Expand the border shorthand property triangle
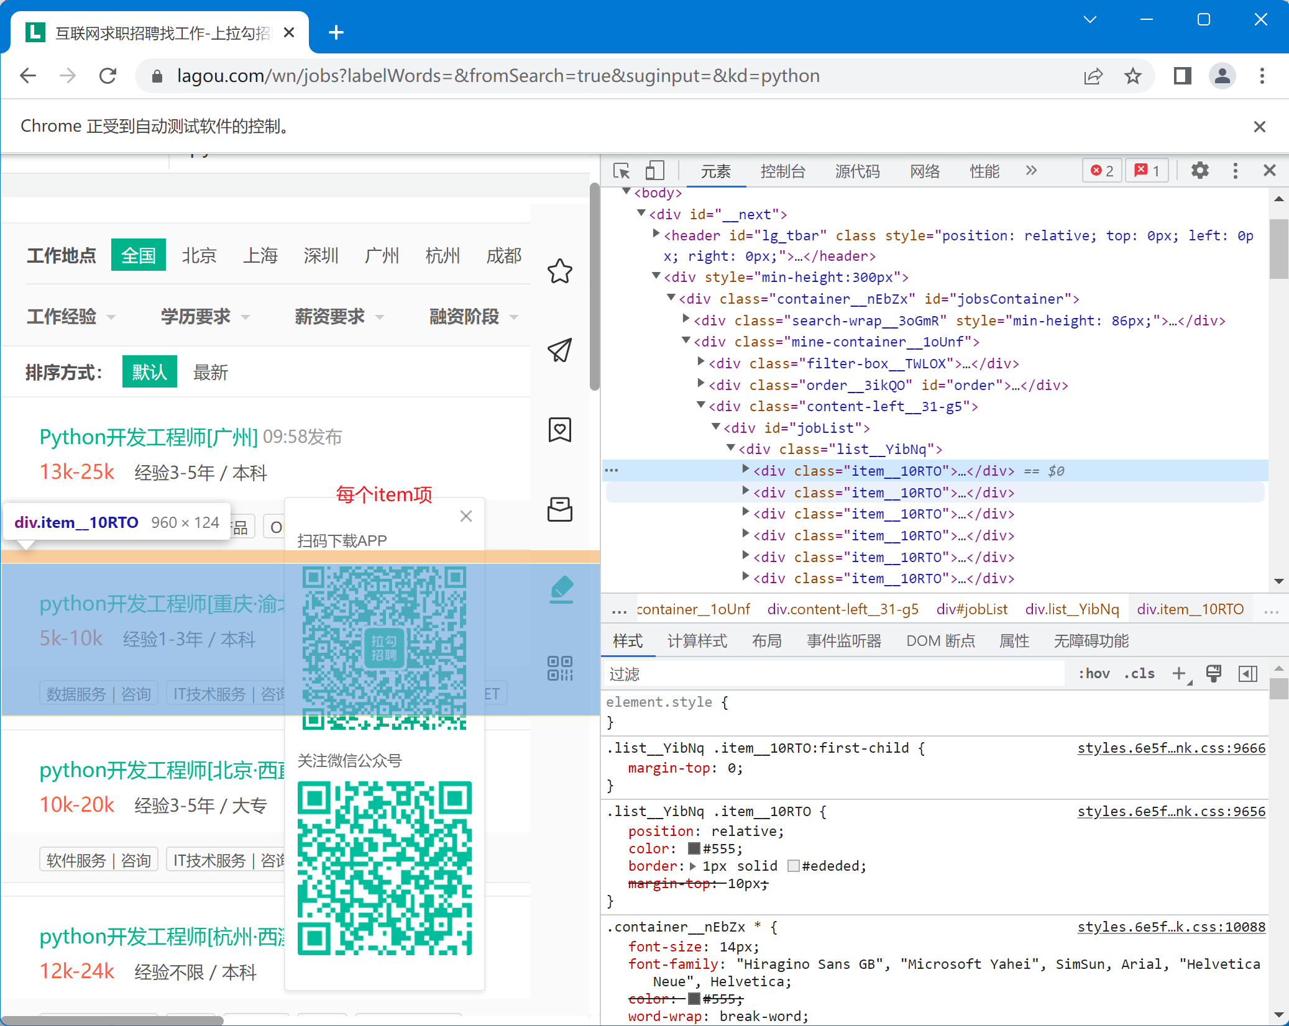 [x=692, y=866]
